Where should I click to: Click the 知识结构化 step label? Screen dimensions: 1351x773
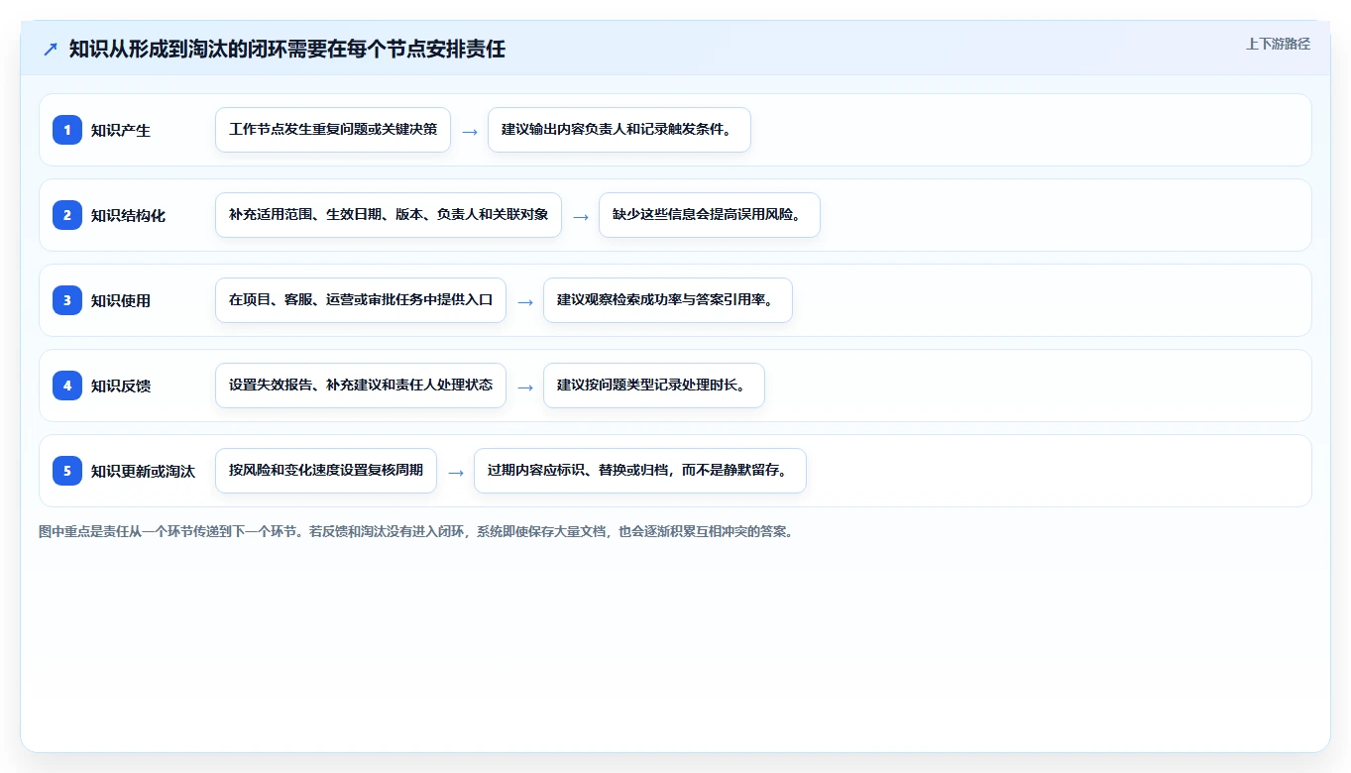click(128, 215)
